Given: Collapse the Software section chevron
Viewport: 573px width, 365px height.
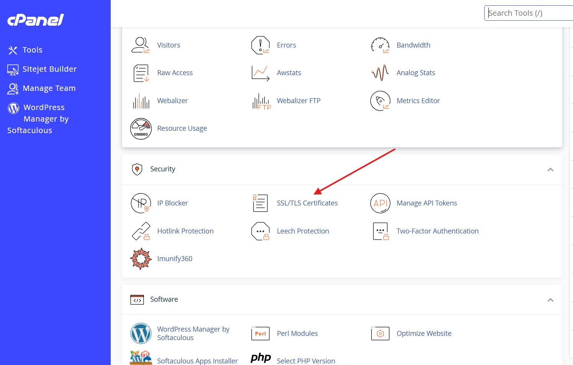Looking at the screenshot, I should pyautogui.click(x=550, y=300).
